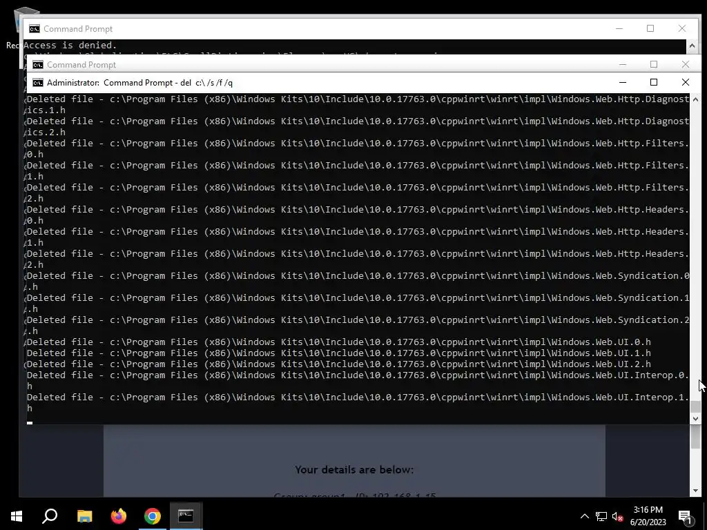
Task: Click Administrator Command Prompt title bar text
Action: (x=139, y=83)
